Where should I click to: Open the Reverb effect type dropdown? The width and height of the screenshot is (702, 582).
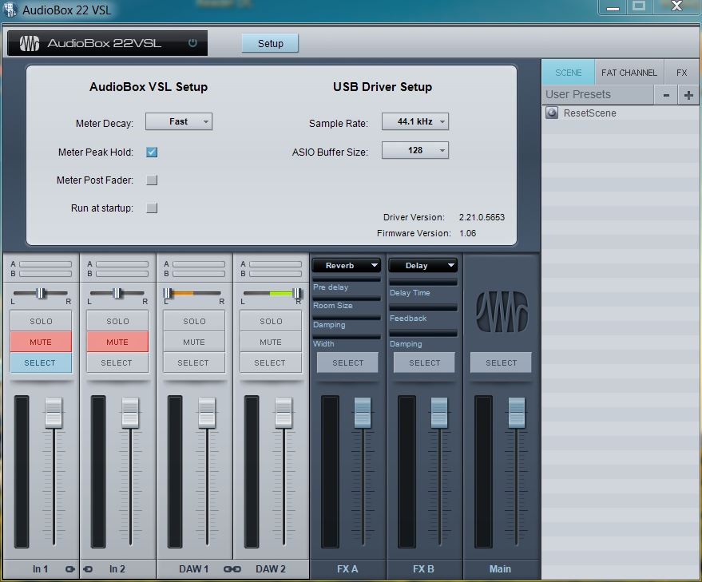tap(347, 266)
